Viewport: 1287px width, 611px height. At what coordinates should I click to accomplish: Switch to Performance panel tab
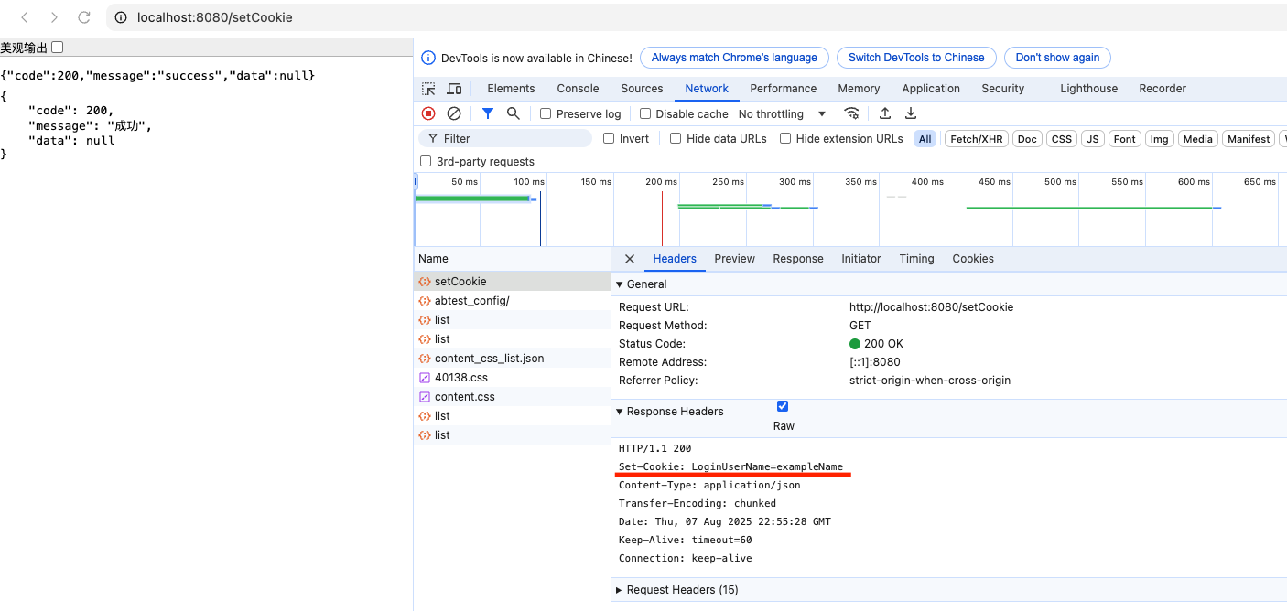pos(784,89)
